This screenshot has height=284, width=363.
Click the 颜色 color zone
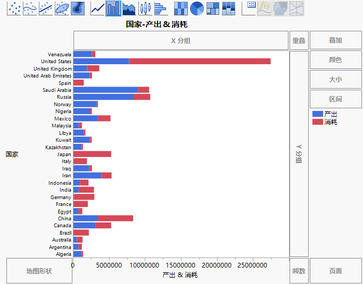point(335,60)
